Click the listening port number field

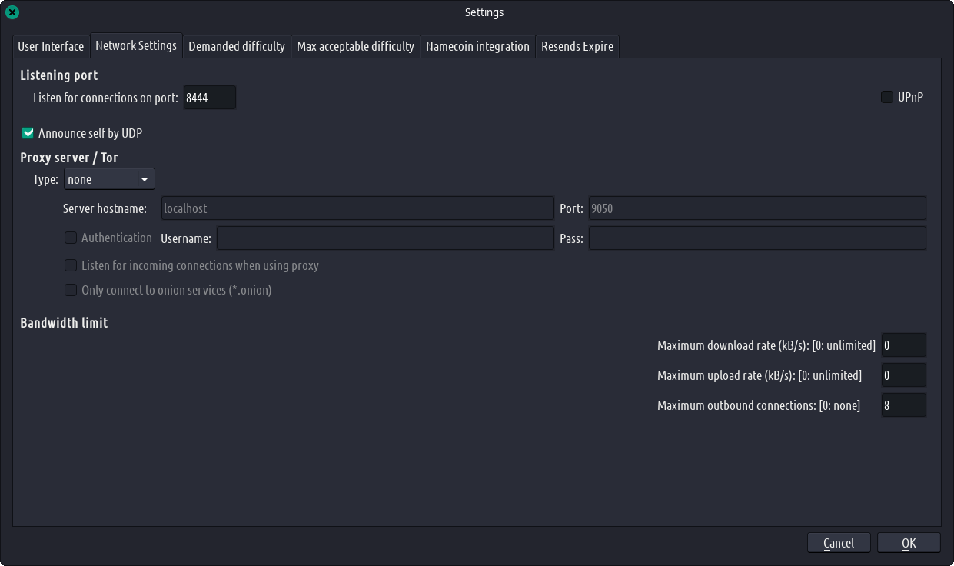tap(209, 98)
